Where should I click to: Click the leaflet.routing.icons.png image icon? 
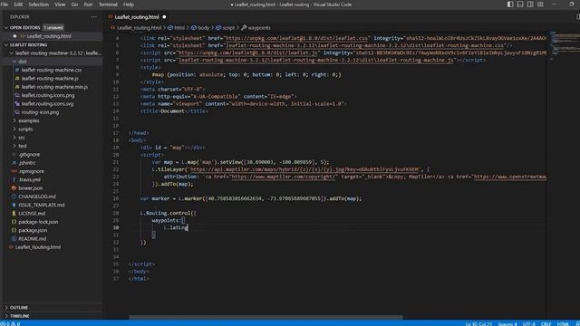17,95
